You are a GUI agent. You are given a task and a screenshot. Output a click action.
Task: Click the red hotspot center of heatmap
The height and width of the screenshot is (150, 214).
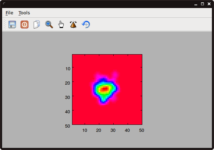(105, 89)
